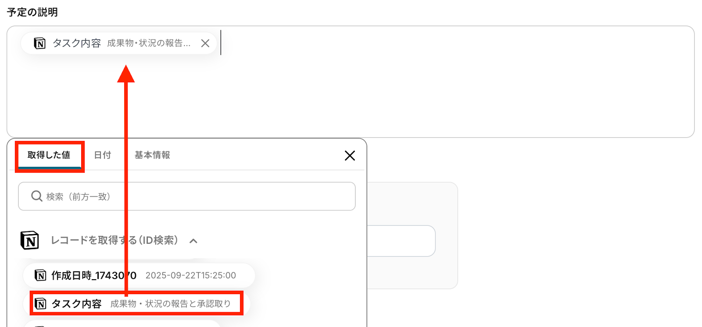702x327 pixels.
Task: Close the value picker popup
Action: 350,155
